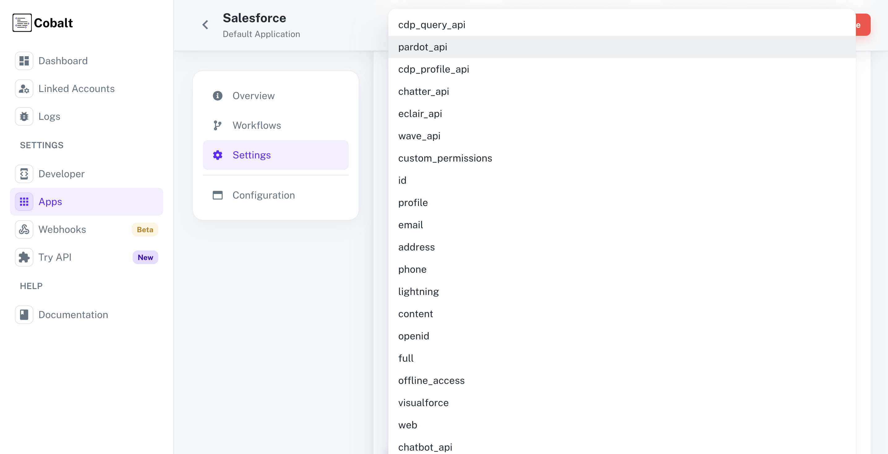Click the Apps grid icon
This screenshot has width=888, height=454.
tap(24, 201)
